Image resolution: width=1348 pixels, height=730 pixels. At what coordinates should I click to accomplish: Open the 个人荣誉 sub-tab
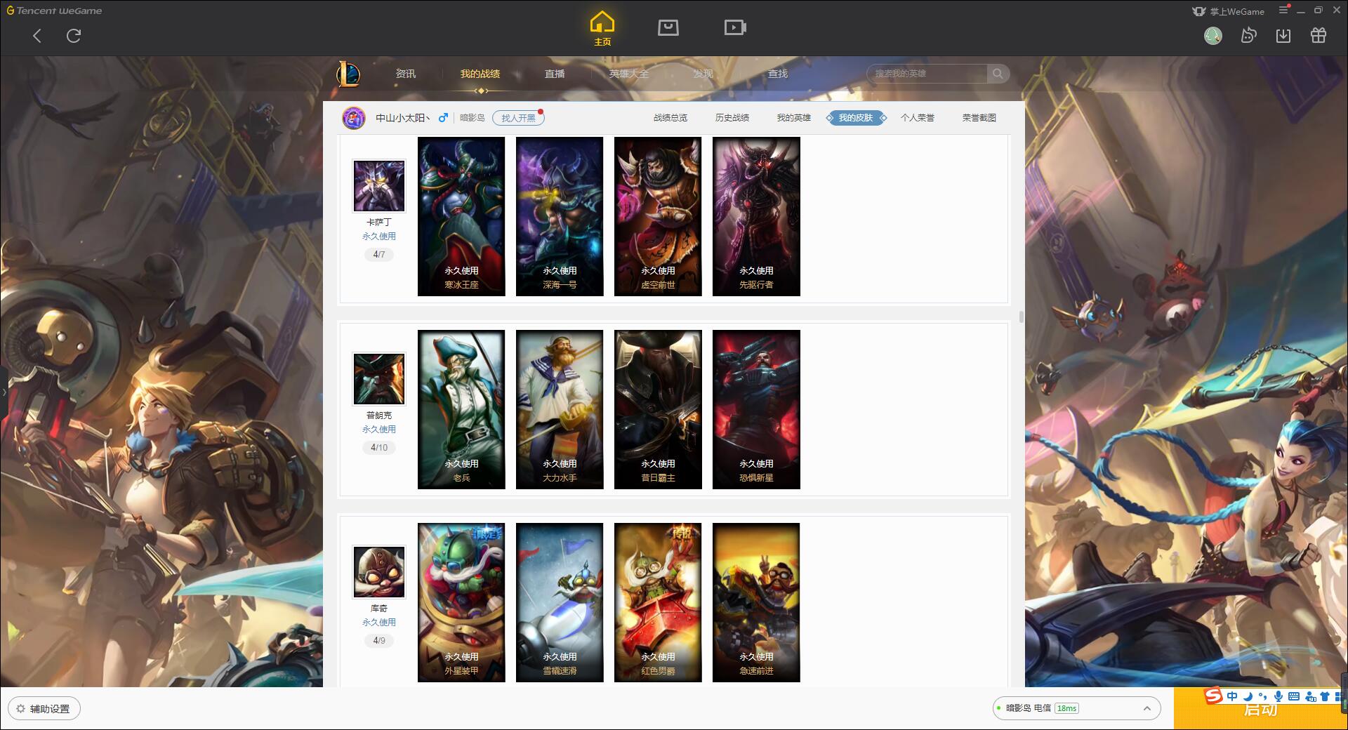(x=918, y=118)
